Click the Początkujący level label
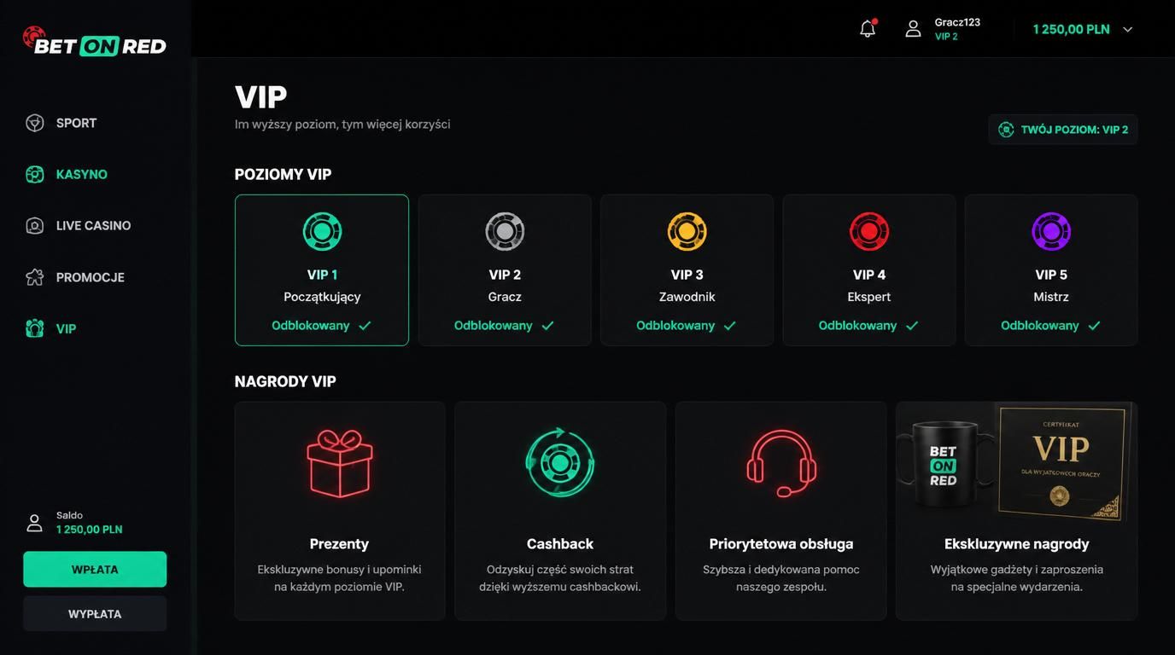Screen dimensions: 1175x655 click(322, 297)
